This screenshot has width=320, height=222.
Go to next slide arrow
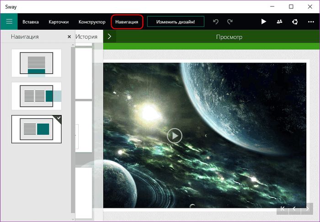point(307,209)
